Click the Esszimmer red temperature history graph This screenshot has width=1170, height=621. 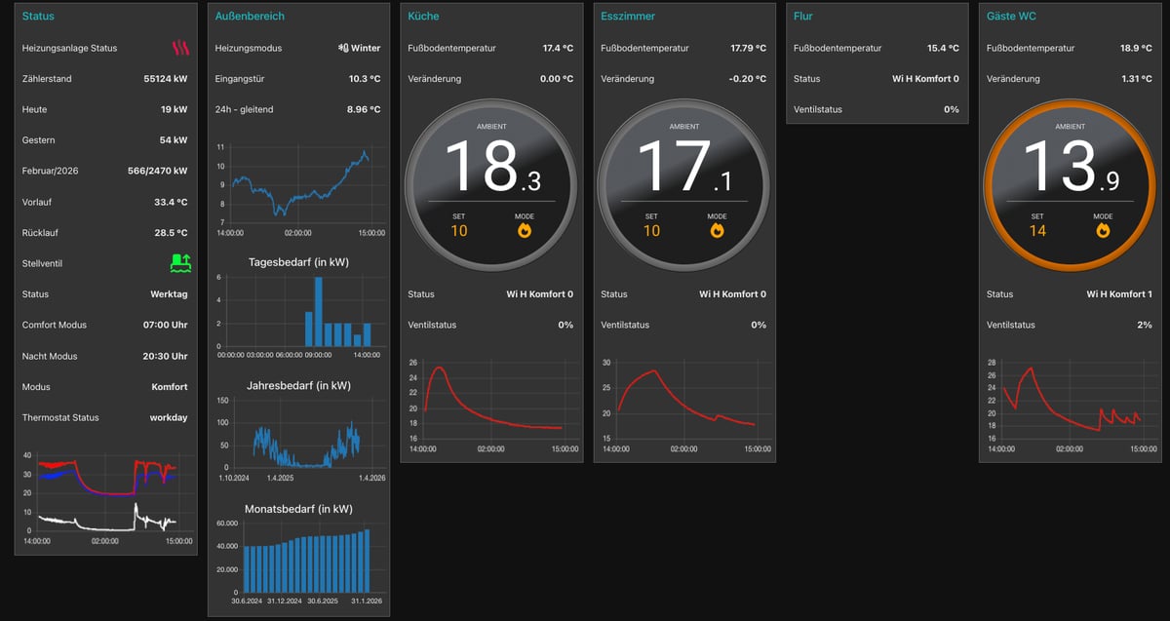(x=685, y=400)
